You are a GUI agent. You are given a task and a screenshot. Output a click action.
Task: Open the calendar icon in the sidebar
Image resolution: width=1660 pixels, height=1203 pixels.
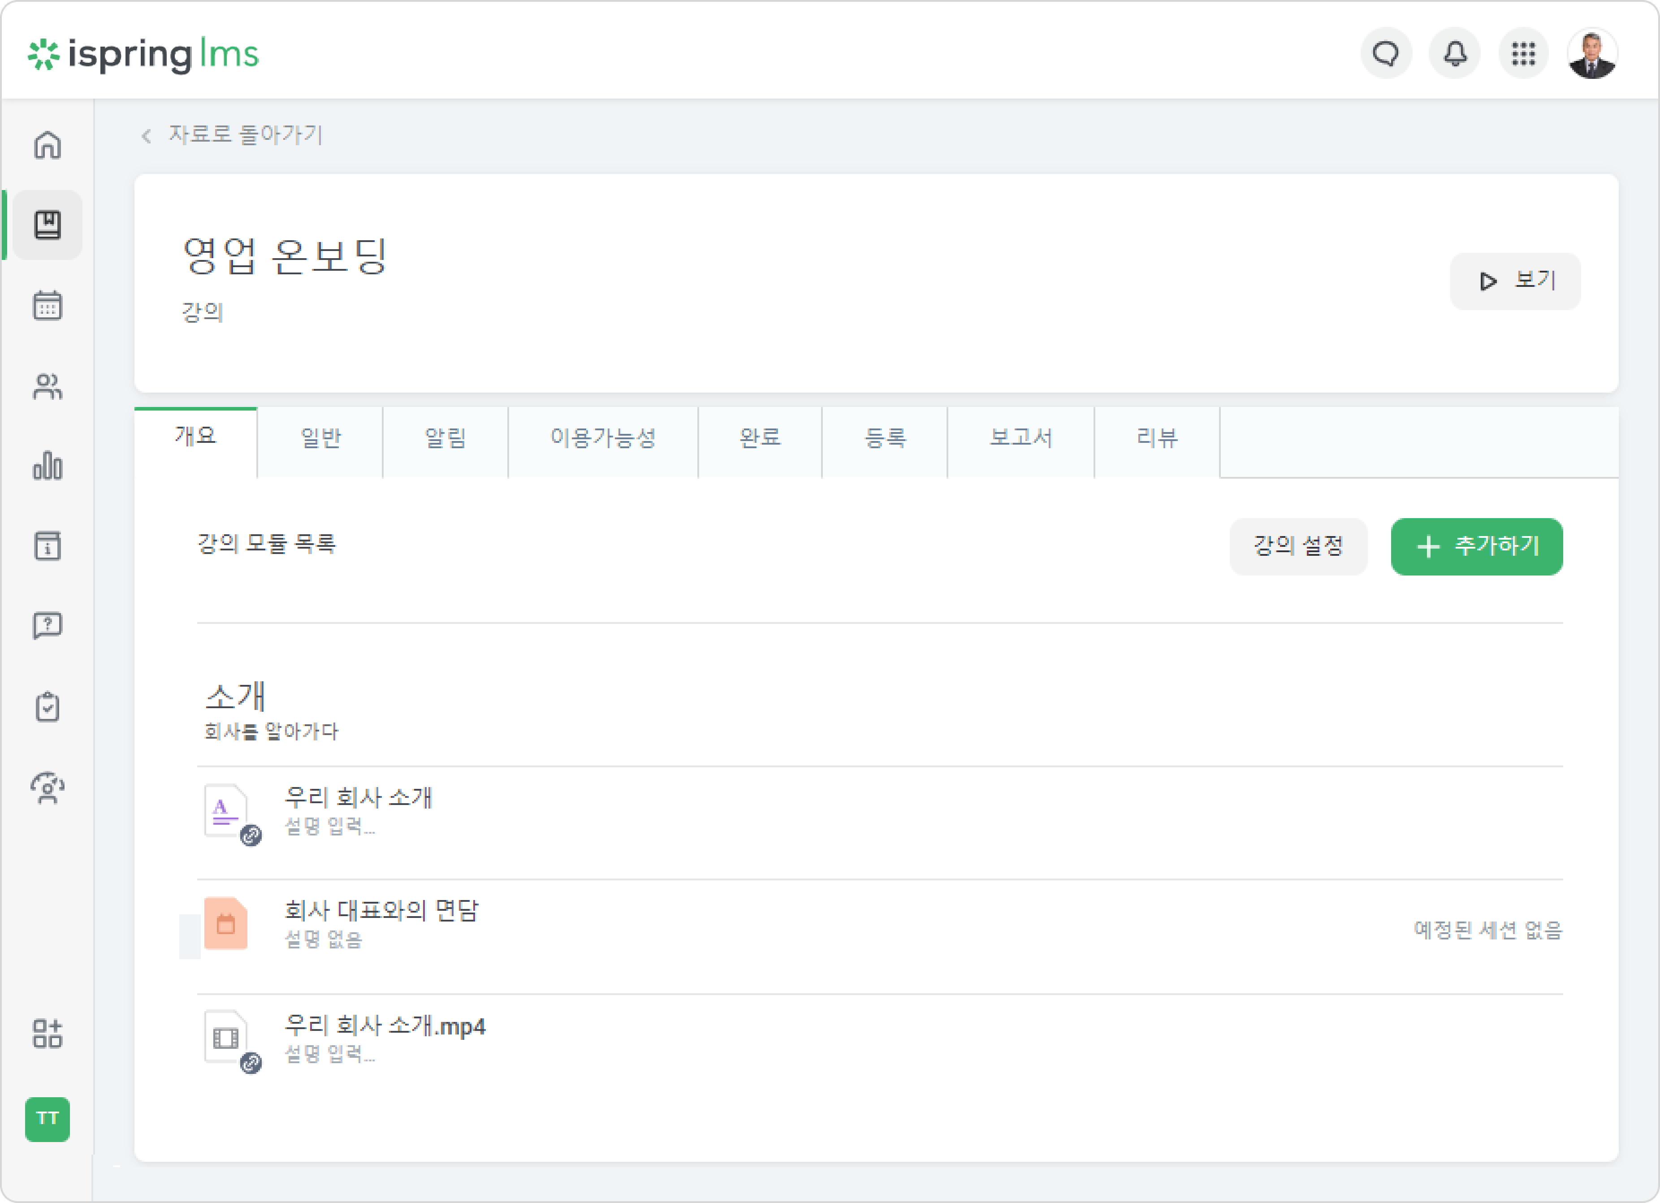pos(48,305)
